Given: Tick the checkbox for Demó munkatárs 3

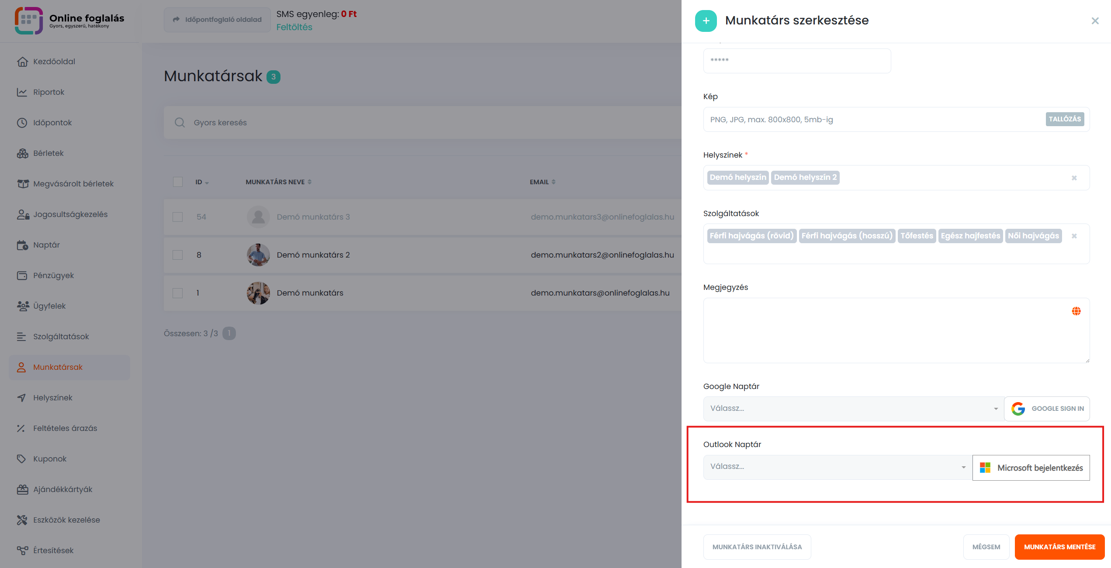Looking at the screenshot, I should click(x=177, y=217).
